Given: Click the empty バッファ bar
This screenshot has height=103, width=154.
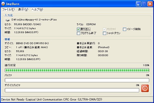Looking at the screenshot, I should pyautogui.click(x=77, y=80).
